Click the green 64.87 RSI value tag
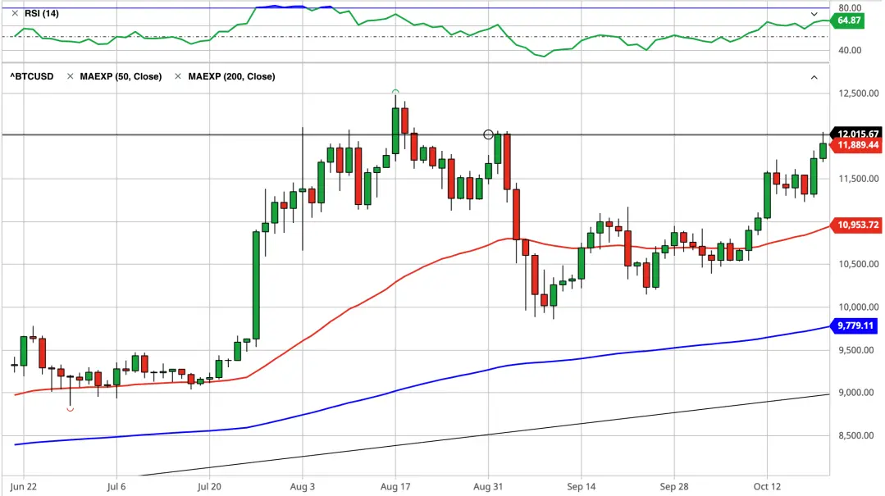885x496 pixels. (848, 20)
